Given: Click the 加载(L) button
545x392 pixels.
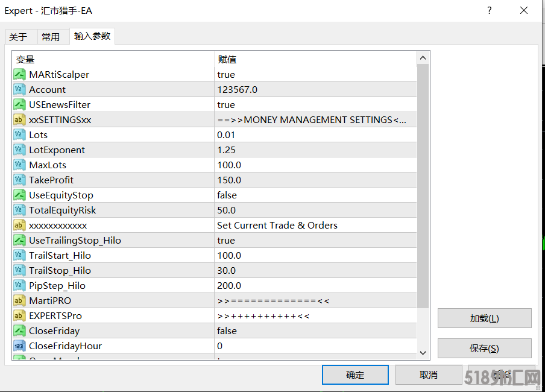Looking at the screenshot, I should [484, 318].
